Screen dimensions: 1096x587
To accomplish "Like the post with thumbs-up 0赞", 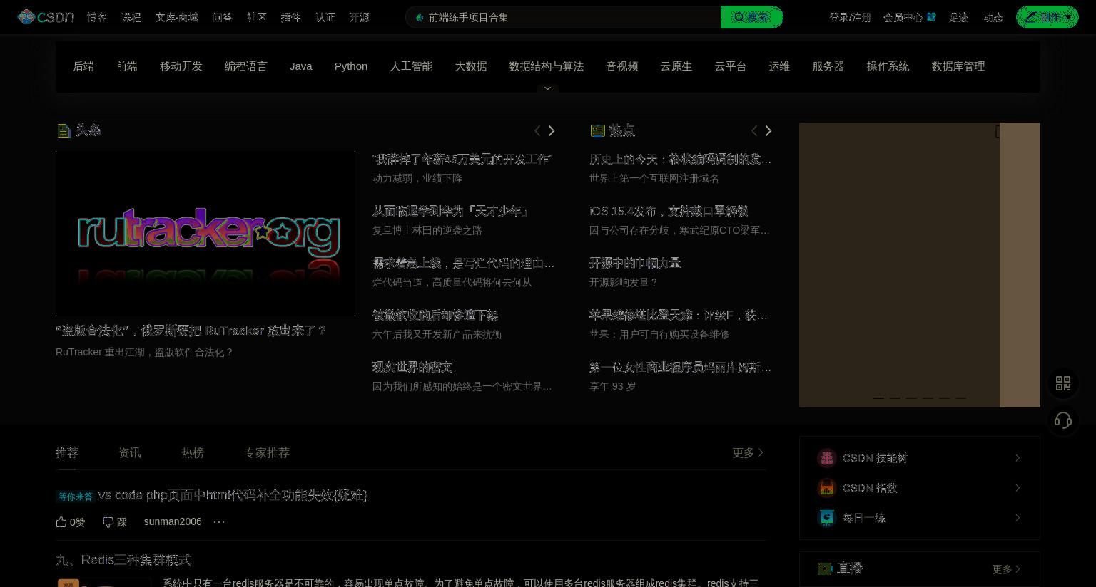I will [x=71, y=522].
